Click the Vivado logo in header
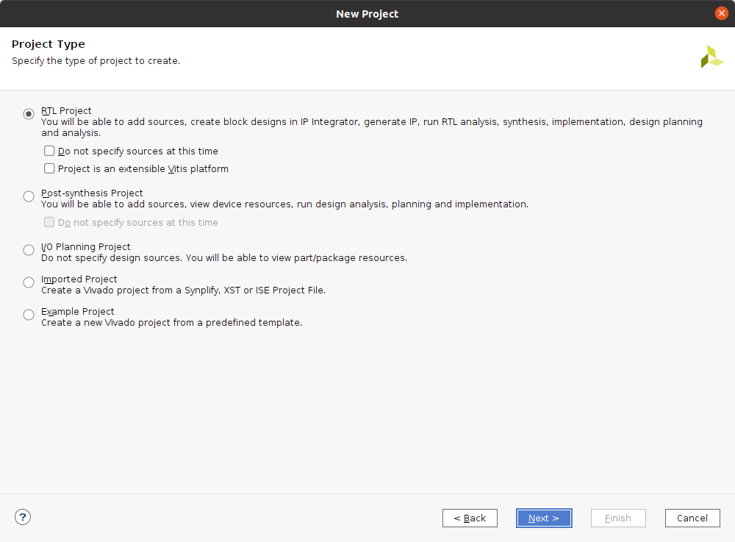The height and width of the screenshot is (542, 735). 711,57
